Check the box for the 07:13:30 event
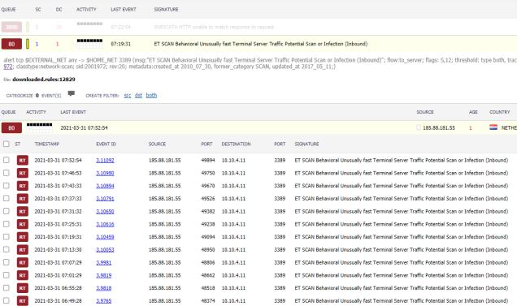This screenshot has width=517, height=306. tap(7, 249)
